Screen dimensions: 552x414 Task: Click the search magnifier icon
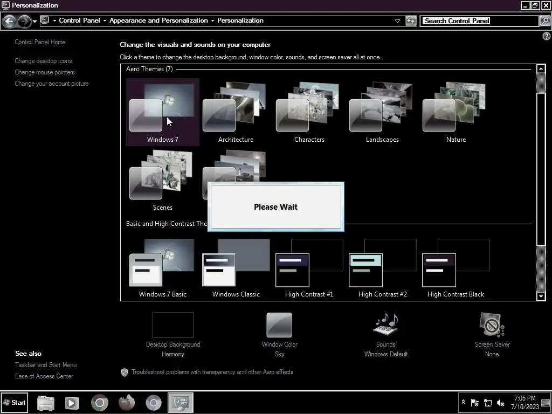[x=544, y=21]
